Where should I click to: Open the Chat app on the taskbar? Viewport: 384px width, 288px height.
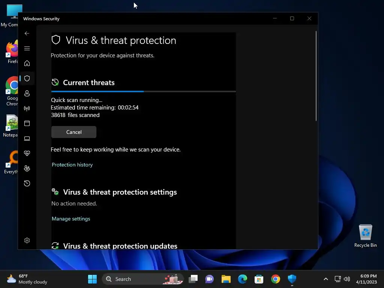point(209,279)
